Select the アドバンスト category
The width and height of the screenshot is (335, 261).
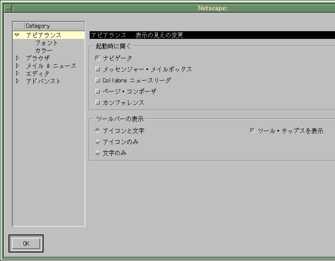click(44, 81)
